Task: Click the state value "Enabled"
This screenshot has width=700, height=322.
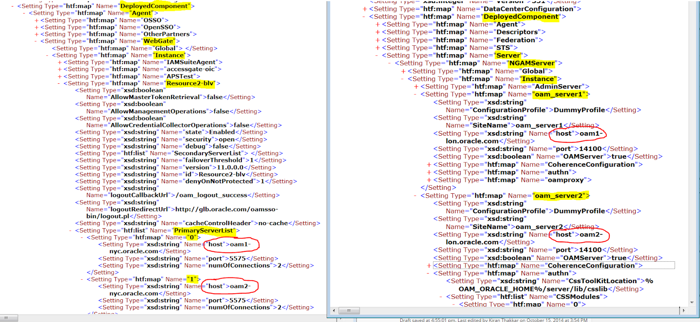Action: (x=222, y=132)
